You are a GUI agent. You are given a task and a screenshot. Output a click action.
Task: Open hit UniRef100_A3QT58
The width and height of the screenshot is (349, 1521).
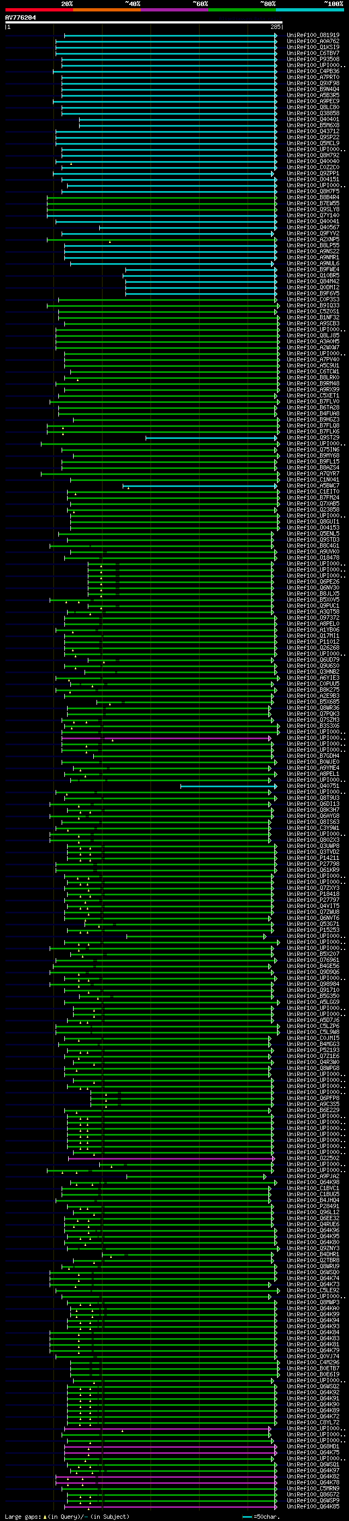click(x=313, y=611)
